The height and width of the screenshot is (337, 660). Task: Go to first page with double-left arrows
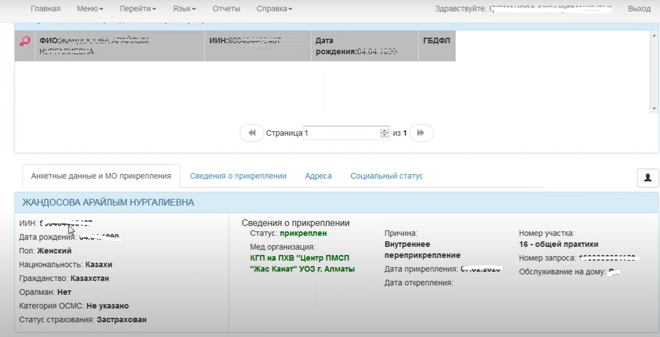pos(252,133)
